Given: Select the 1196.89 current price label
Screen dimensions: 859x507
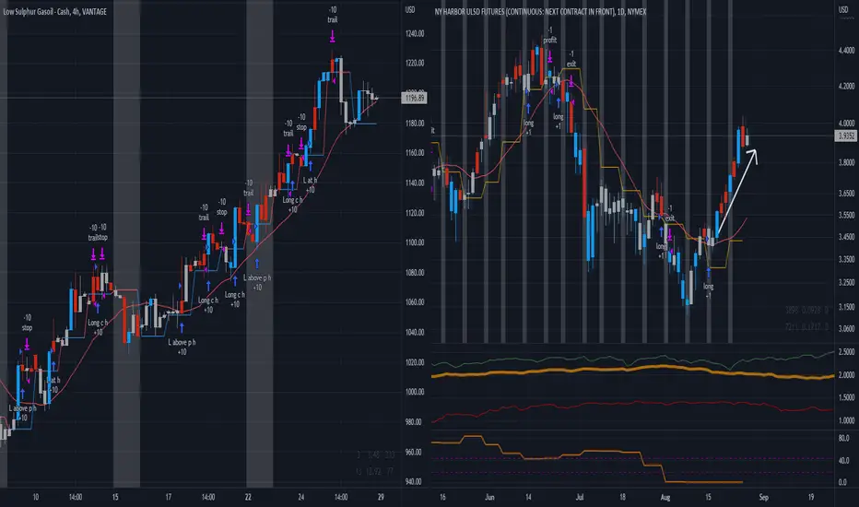Looking at the screenshot, I should point(414,98).
